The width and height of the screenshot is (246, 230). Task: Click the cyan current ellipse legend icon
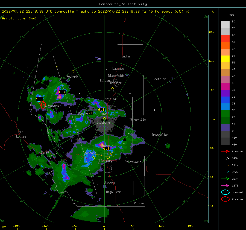[x=225, y=192]
